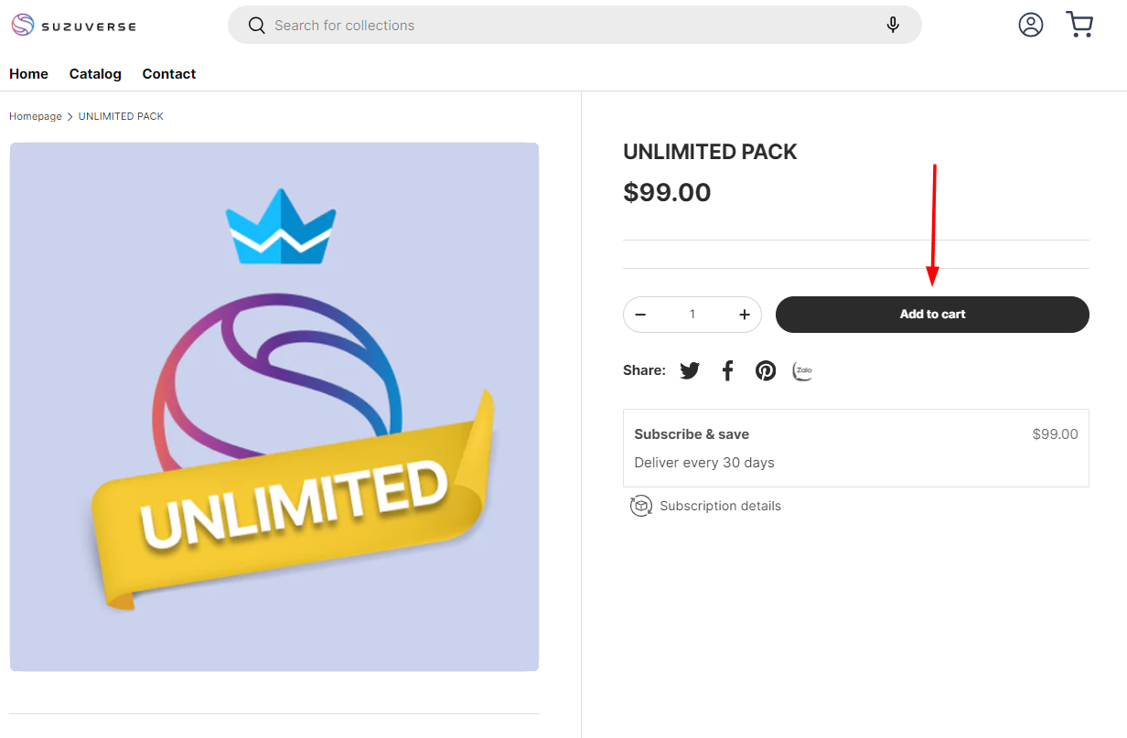This screenshot has width=1127, height=738.
Task: Open the shopping cart icon
Action: (x=1079, y=25)
